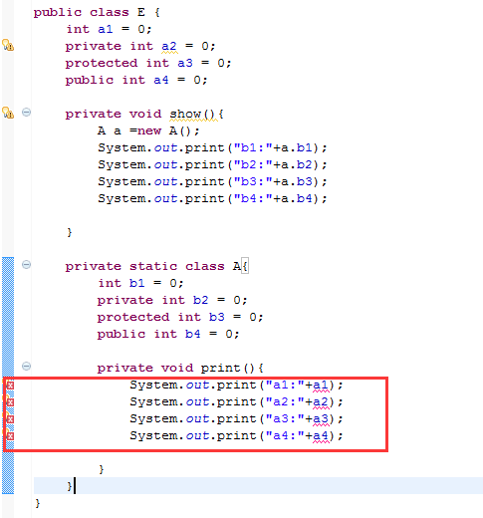This screenshot has height=518, width=483.
Task: Click a.b4 in fourth print statement
Action: pyautogui.click(x=297, y=198)
